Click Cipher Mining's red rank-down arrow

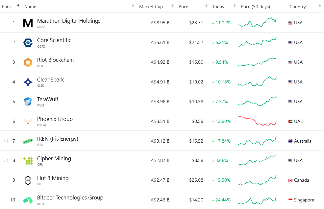pos(4,161)
